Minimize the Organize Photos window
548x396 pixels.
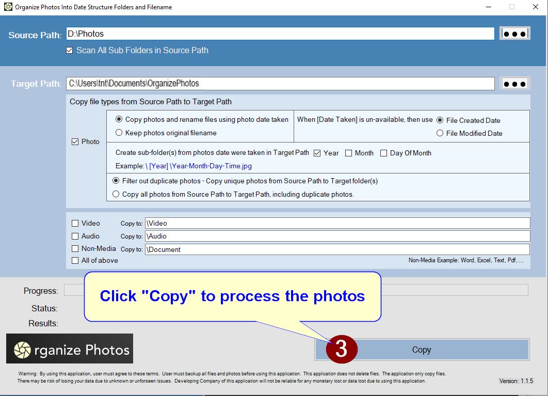pos(488,7)
